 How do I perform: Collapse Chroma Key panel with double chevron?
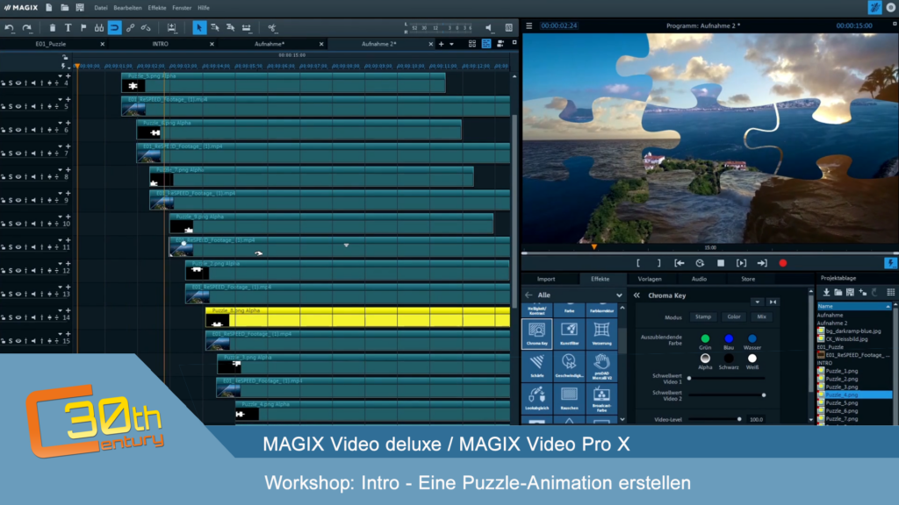point(636,295)
